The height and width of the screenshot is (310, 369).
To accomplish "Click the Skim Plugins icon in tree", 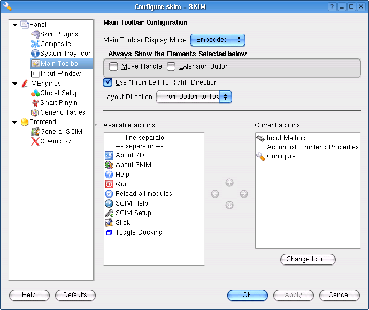I will click(35, 34).
